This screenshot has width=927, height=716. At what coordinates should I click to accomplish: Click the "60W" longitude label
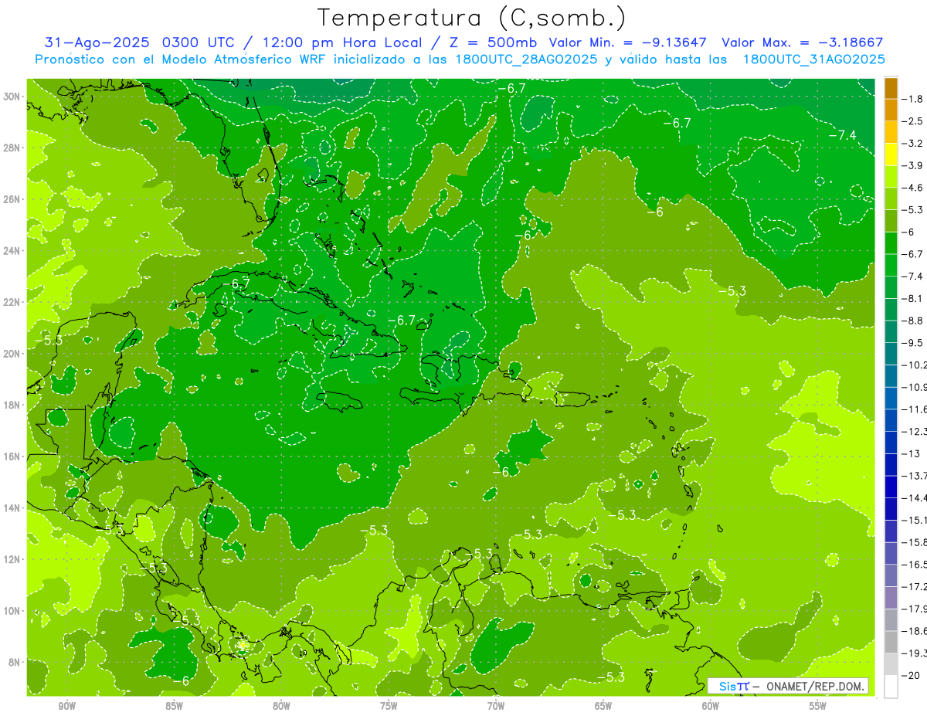pos(711,707)
